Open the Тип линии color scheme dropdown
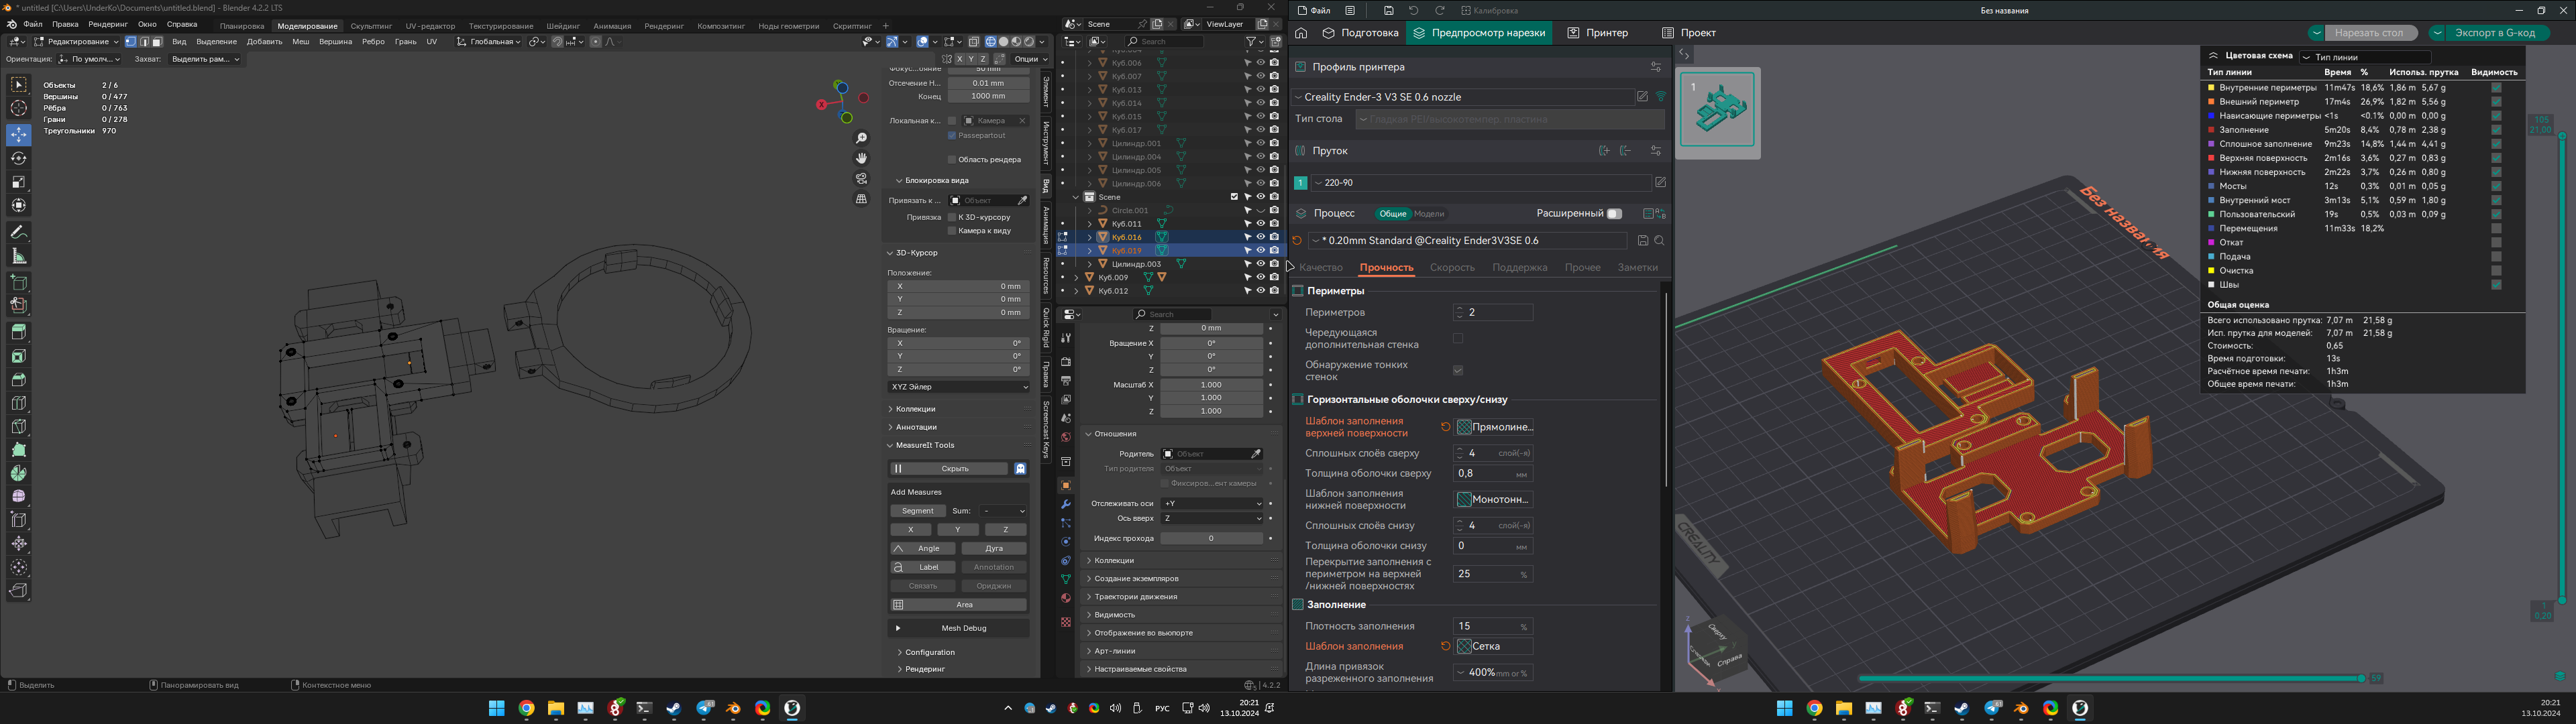The image size is (2576, 724). point(2364,57)
